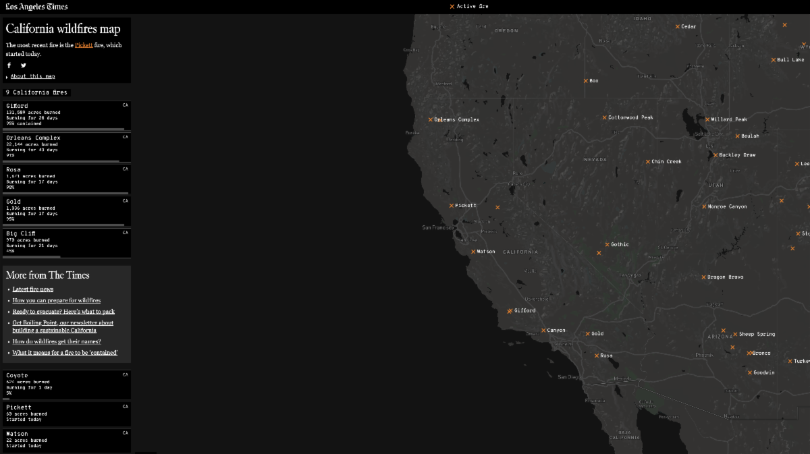Click the Watson fire marker on map
Viewport: 810px width, 454px height.
tap(473, 252)
